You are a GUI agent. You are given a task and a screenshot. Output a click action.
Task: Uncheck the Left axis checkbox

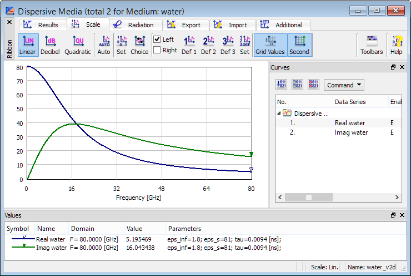[x=157, y=40]
